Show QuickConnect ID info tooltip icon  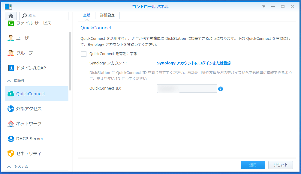pos(221,89)
